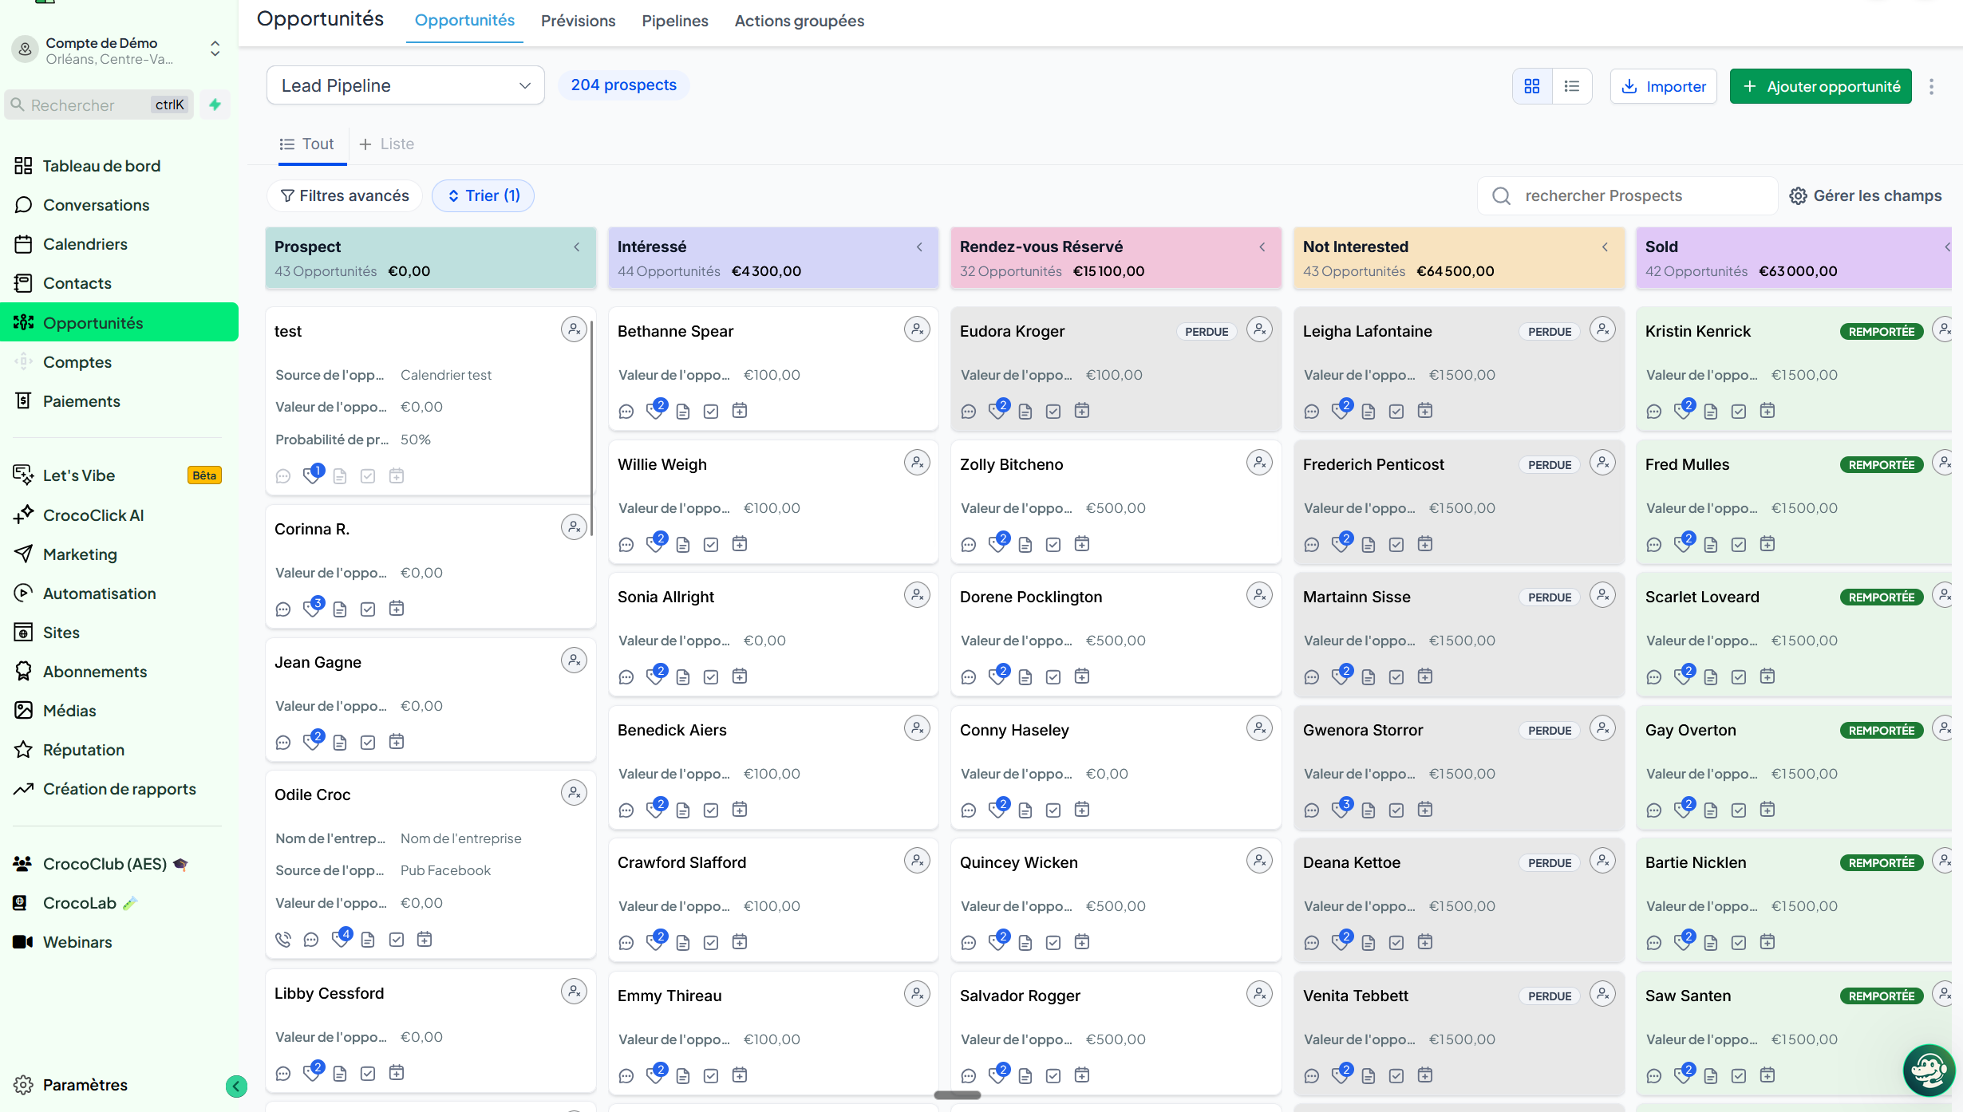Open Filtres avancés

click(345, 195)
